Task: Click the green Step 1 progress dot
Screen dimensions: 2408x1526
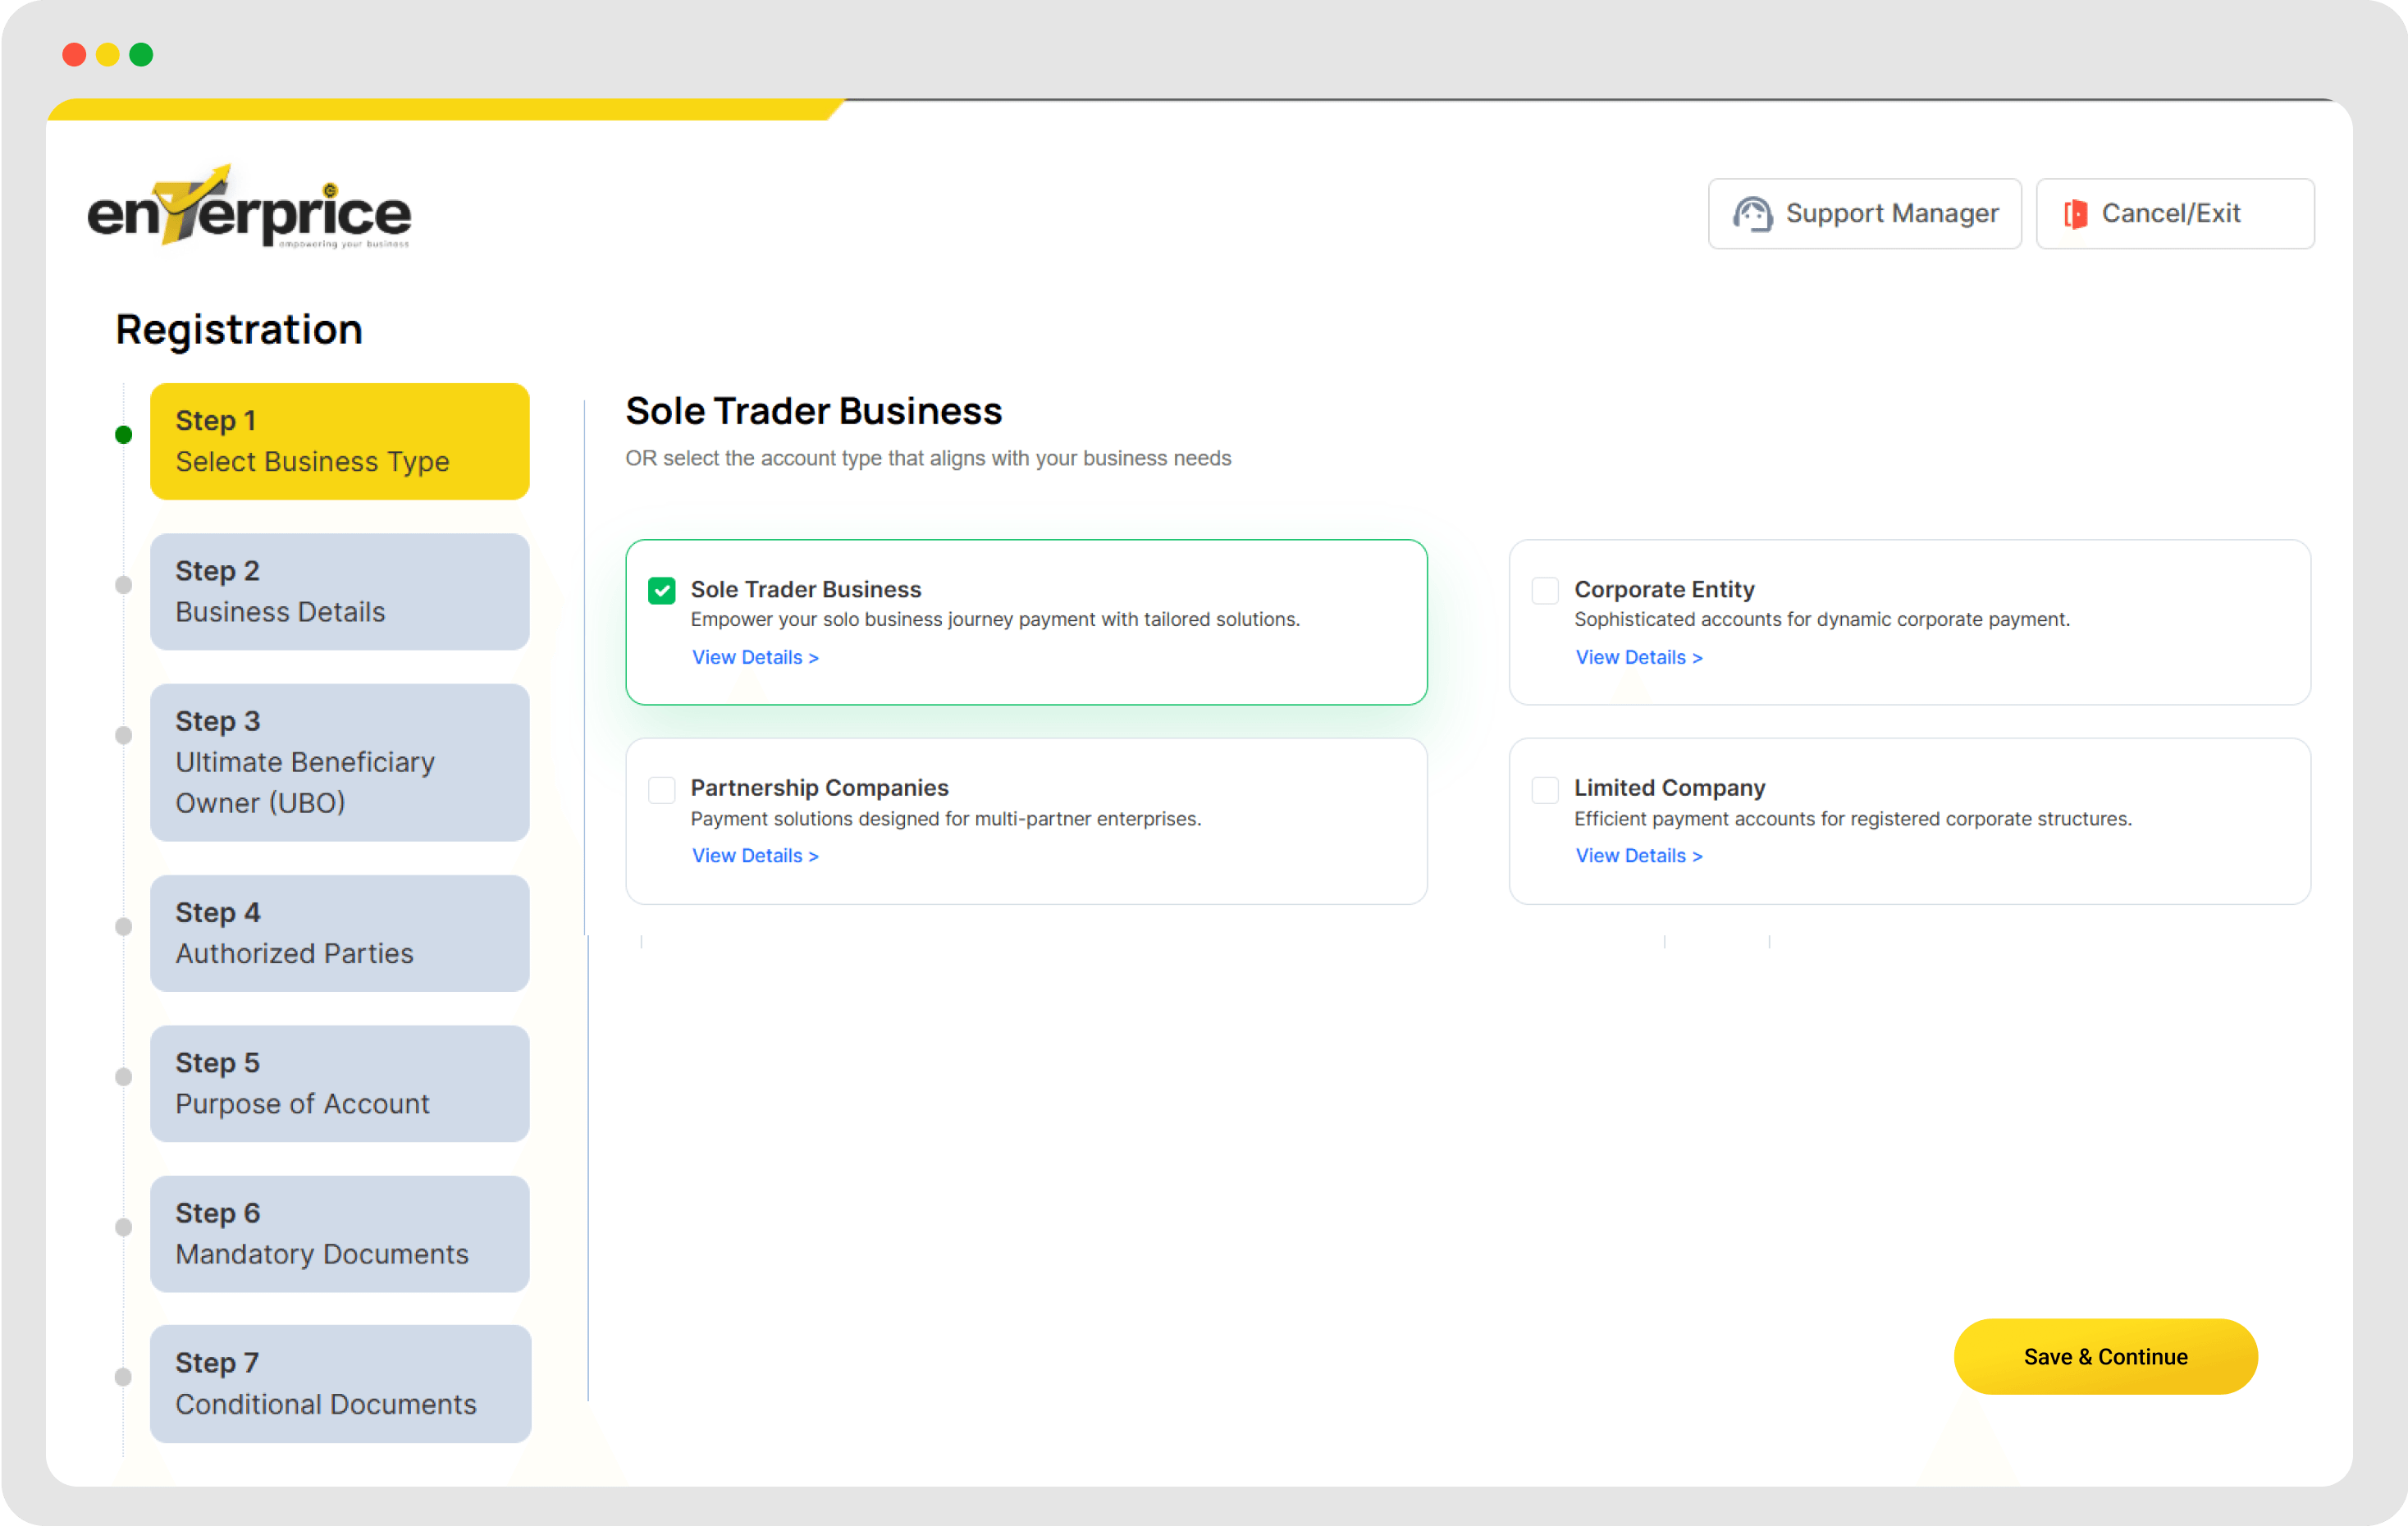Action: [124, 435]
